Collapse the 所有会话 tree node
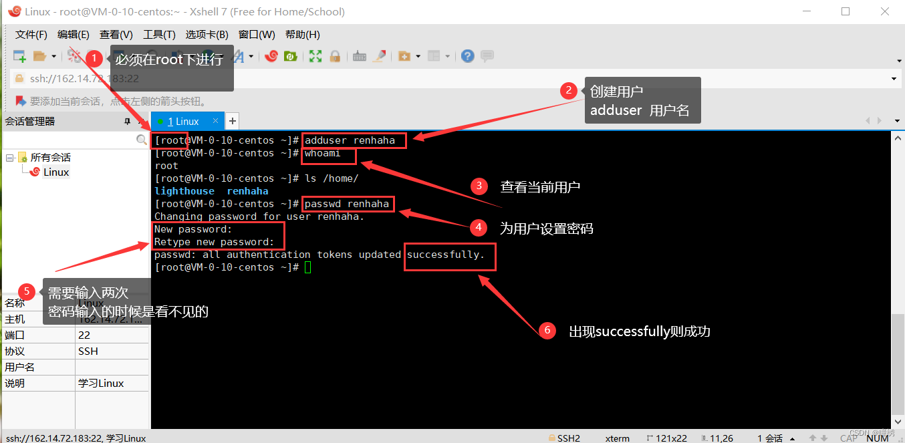The width and height of the screenshot is (905, 443). click(x=8, y=157)
